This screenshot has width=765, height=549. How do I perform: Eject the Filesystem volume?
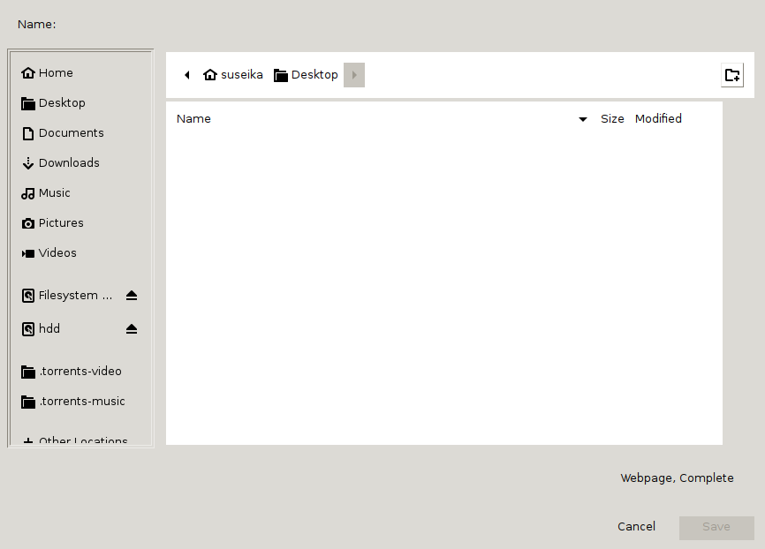click(132, 295)
